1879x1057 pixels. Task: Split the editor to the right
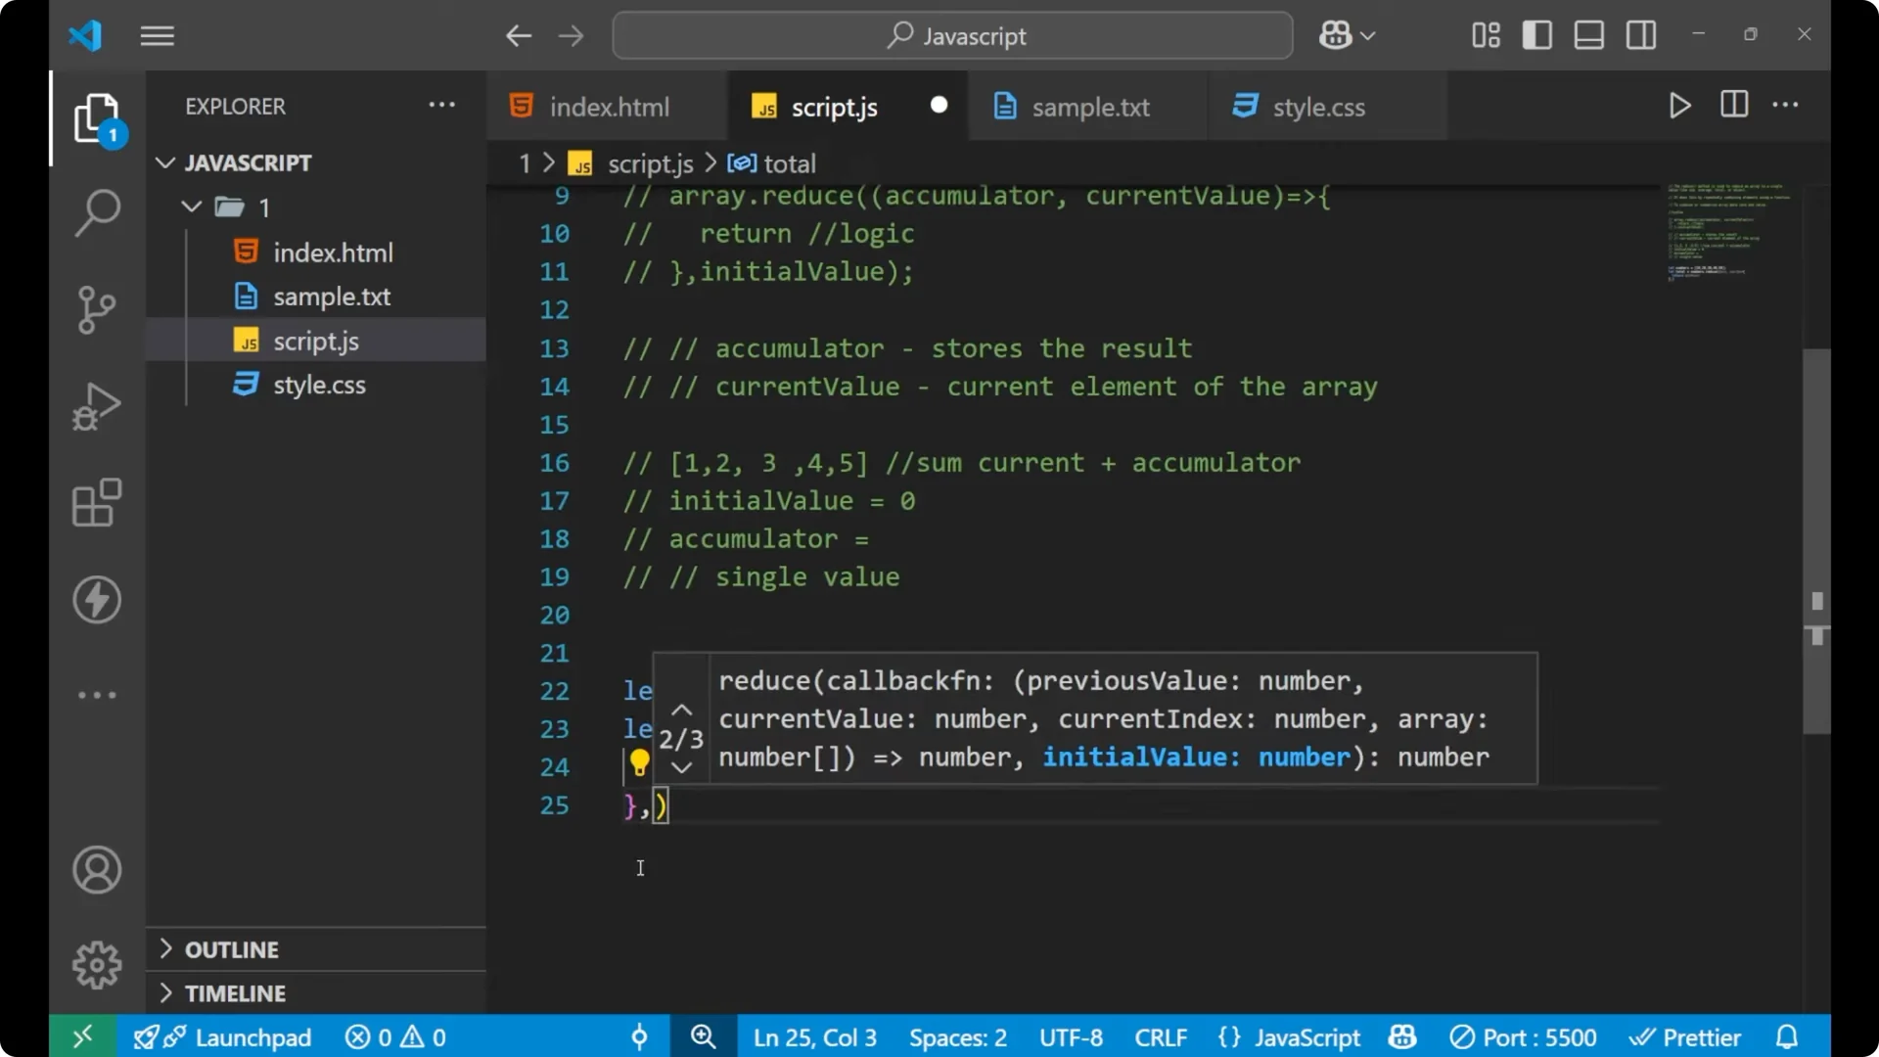[1732, 105]
